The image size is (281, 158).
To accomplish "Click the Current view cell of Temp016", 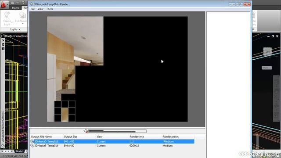I will point(101,141).
